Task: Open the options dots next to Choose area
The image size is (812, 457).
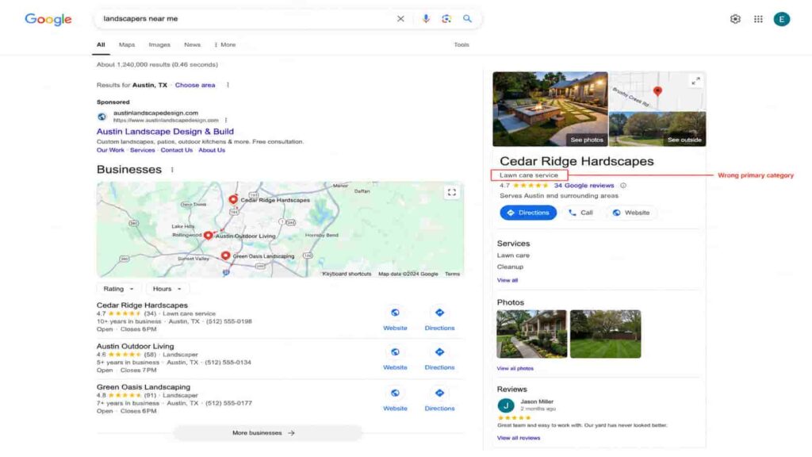Action: coord(228,85)
